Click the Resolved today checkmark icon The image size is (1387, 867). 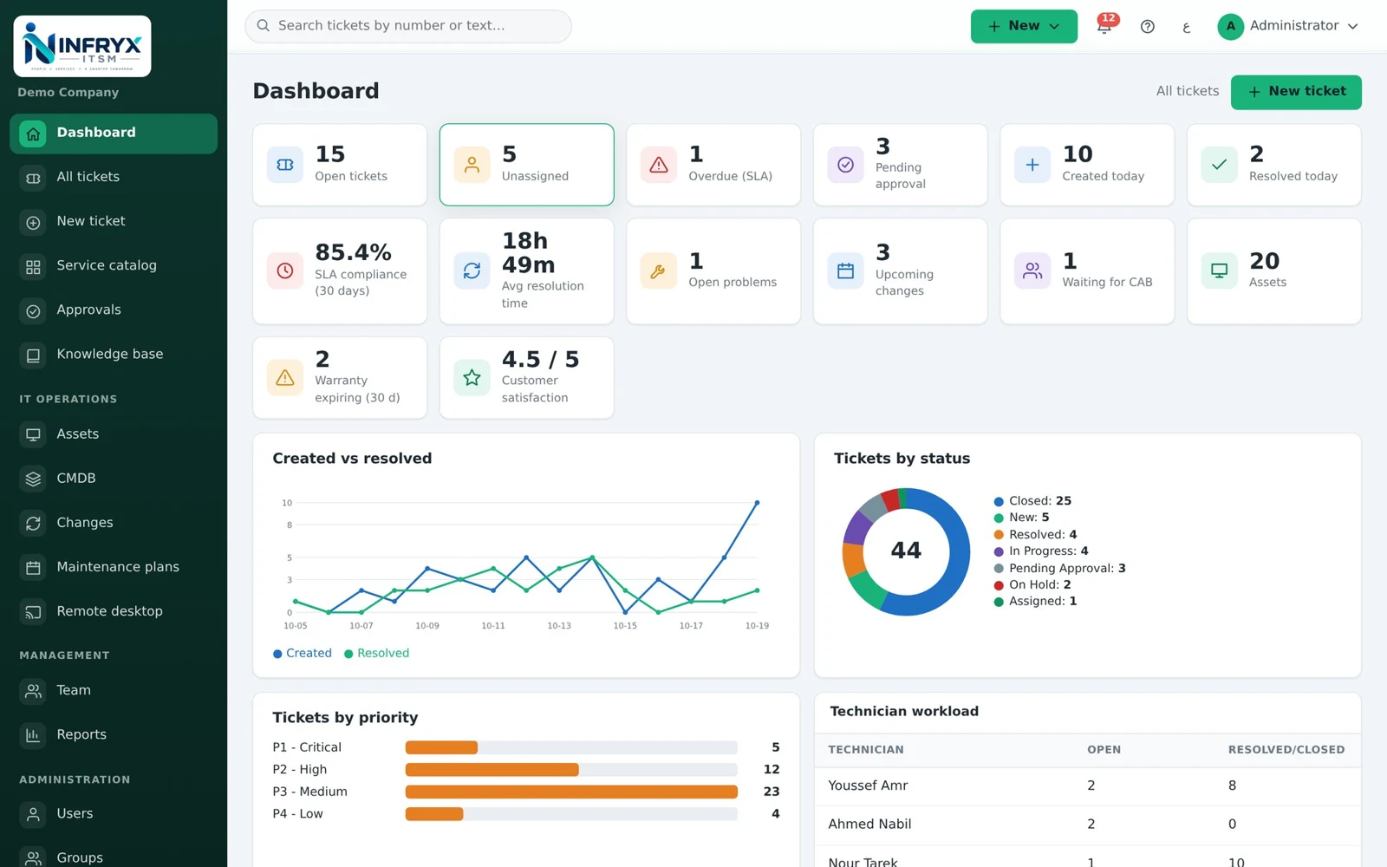(x=1219, y=165)
